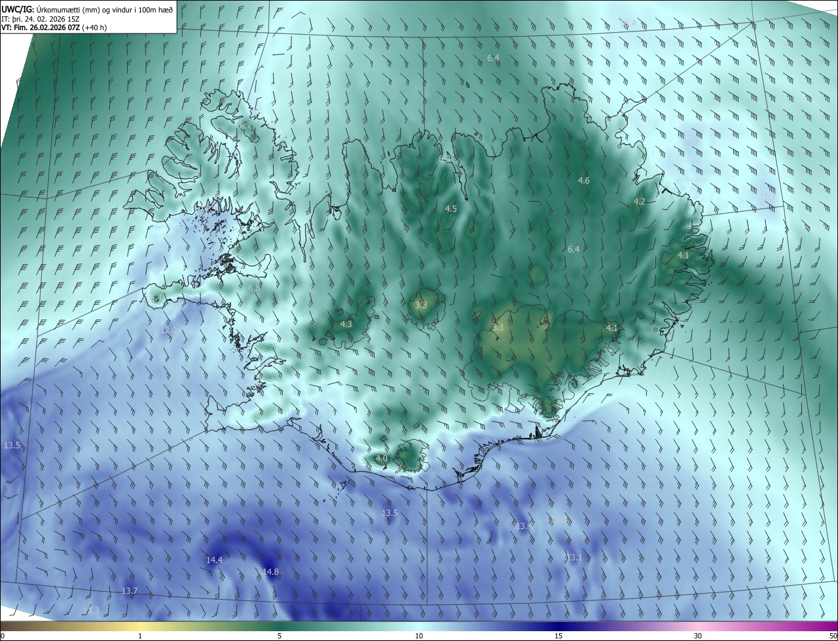Screen dimensions: 838x641
Task: Select the 4.3 value label
Action: click(346, 324)
